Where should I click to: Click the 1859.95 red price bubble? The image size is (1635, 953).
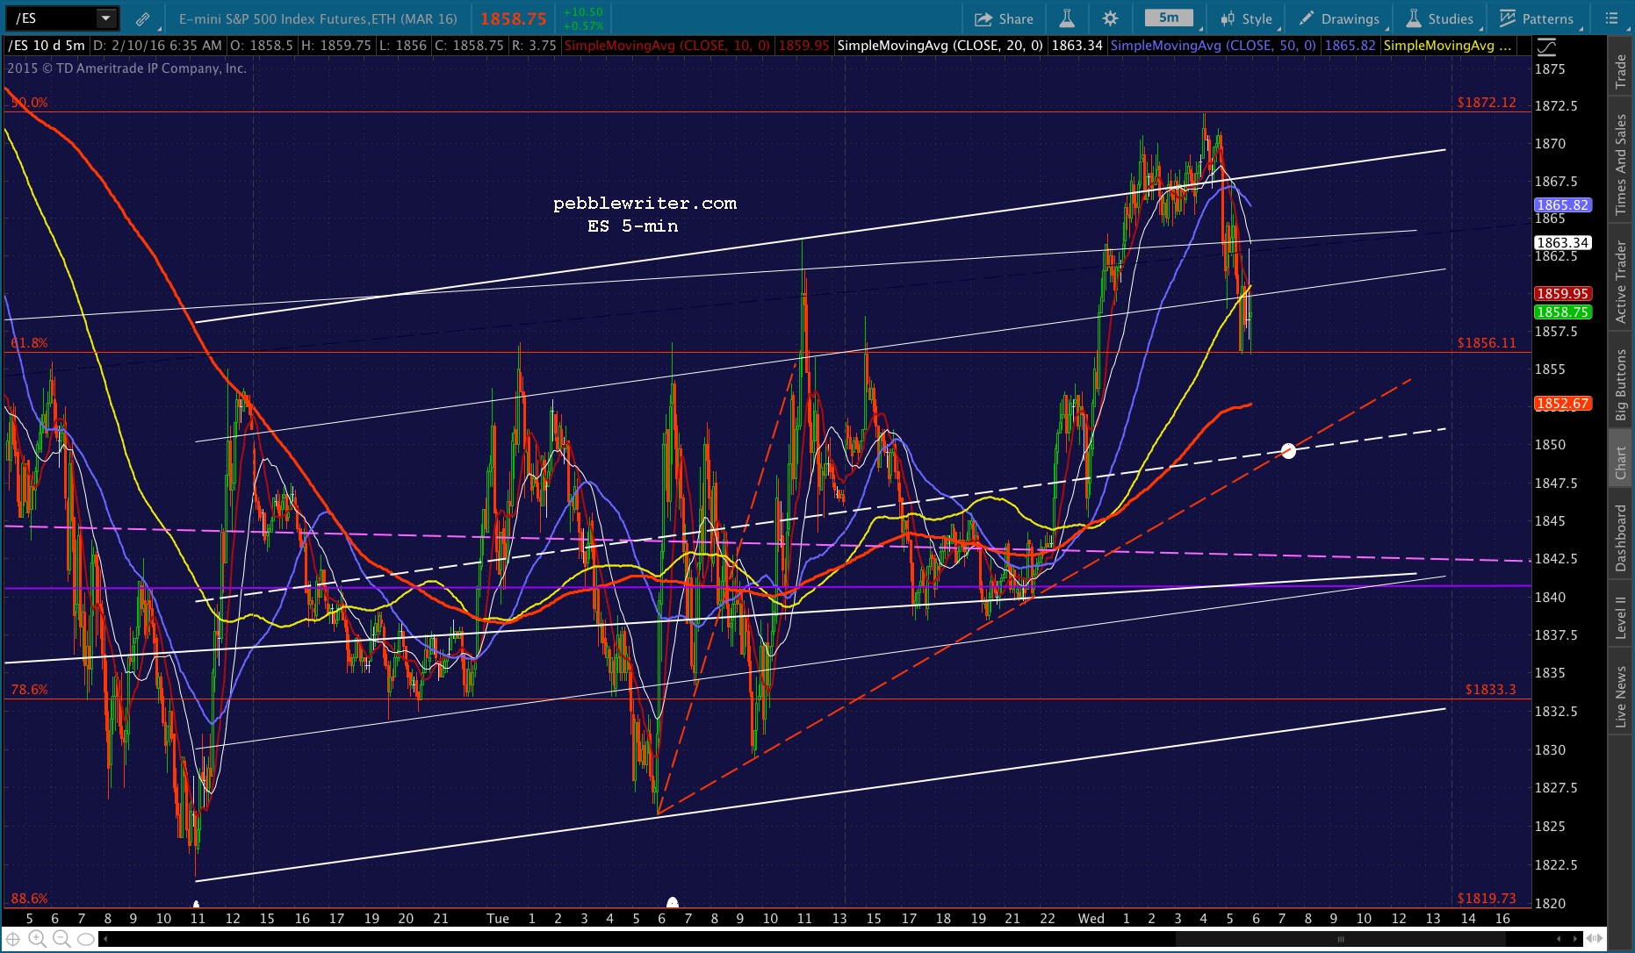(1562, 294)
